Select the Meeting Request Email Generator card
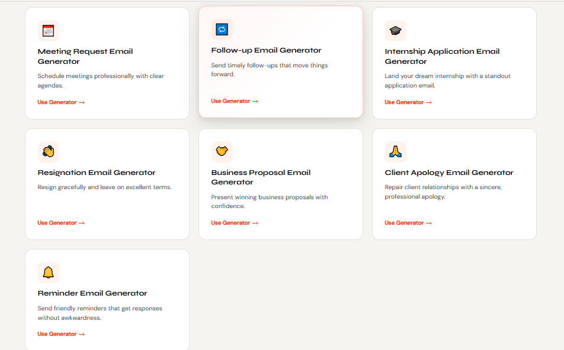This screenshot has height=350, width=564. coord(107,63)
